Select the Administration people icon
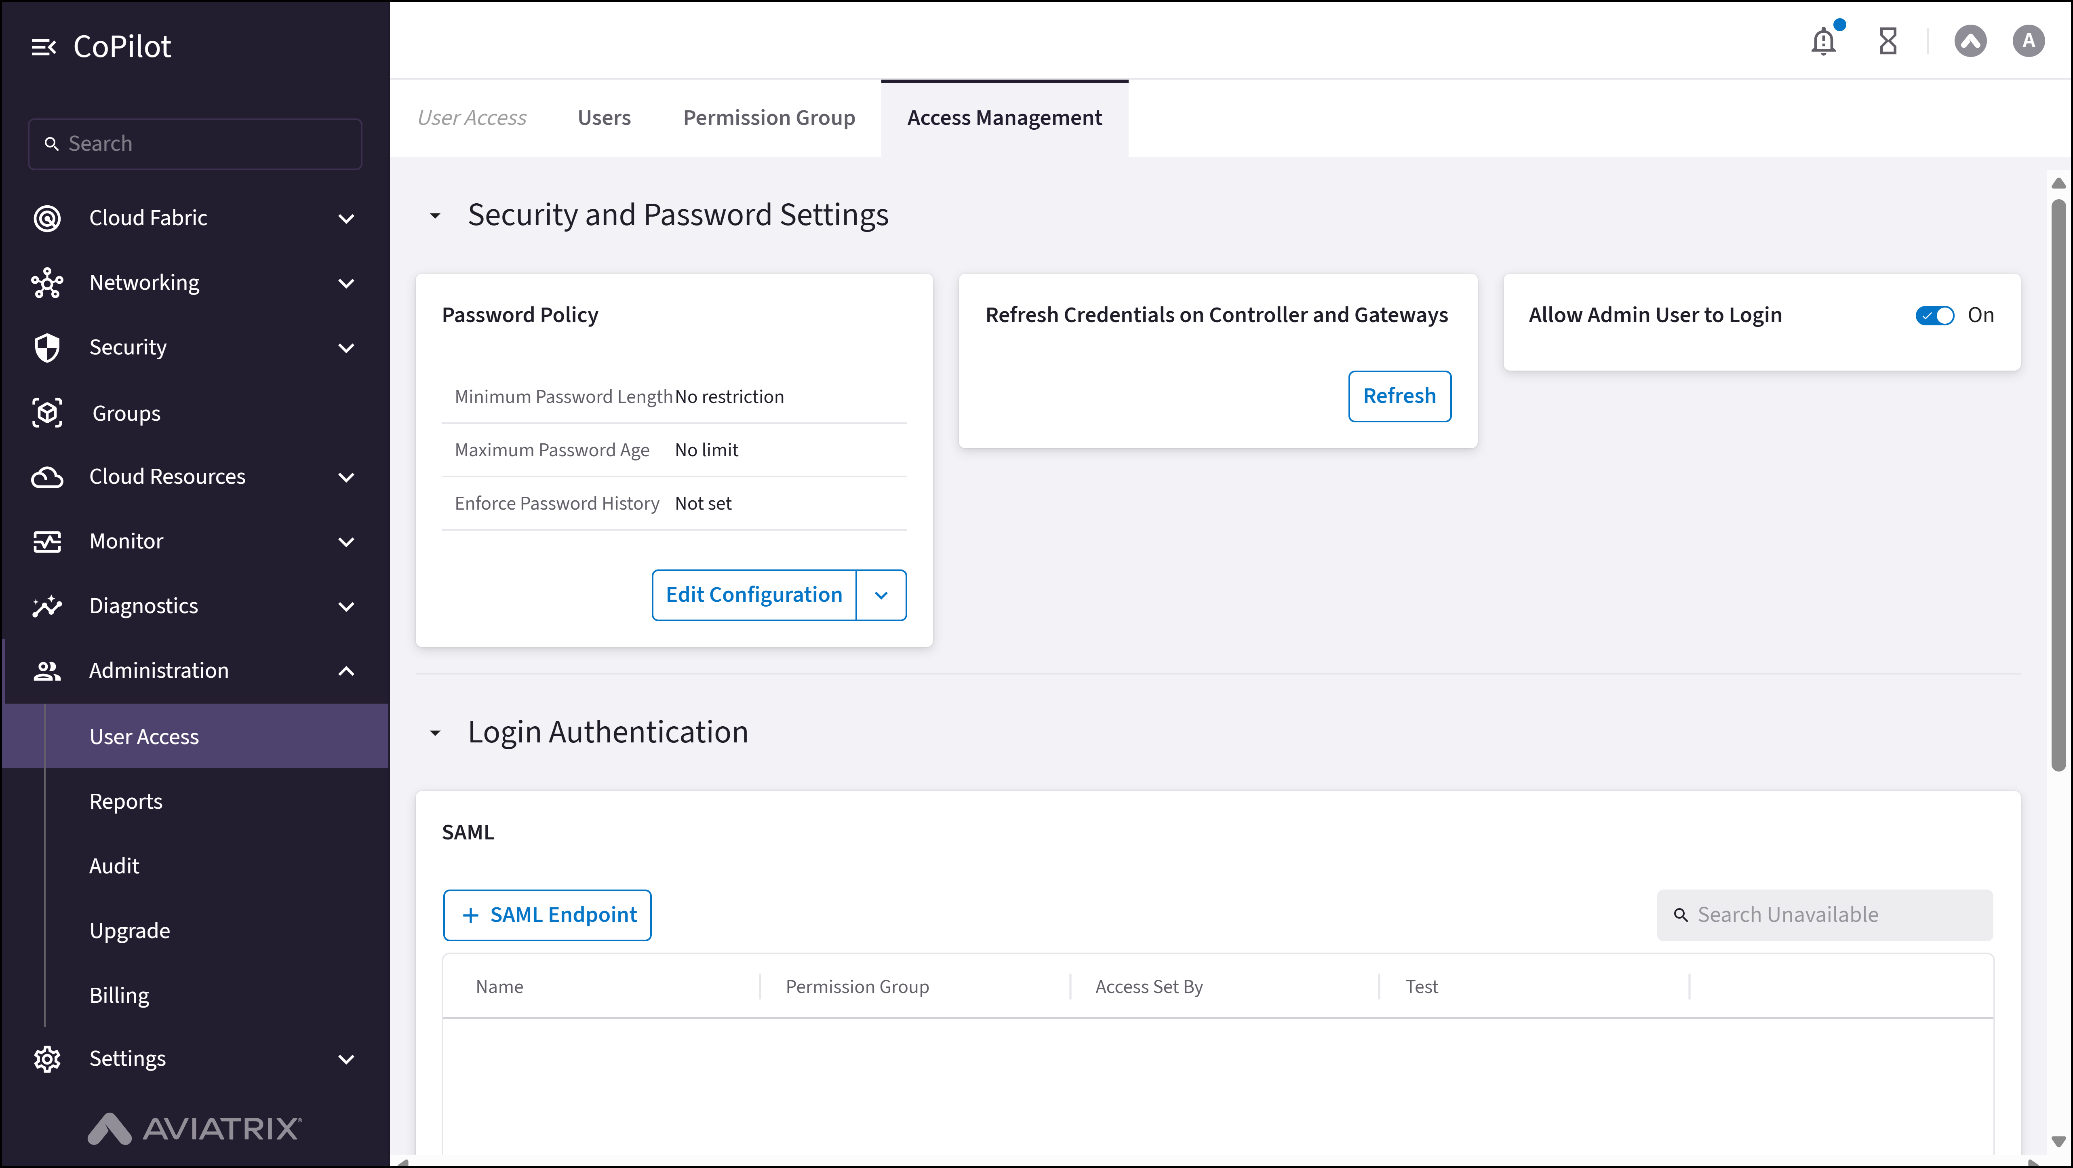The height and width of the screenshot is (1168, 2073). 47,670
